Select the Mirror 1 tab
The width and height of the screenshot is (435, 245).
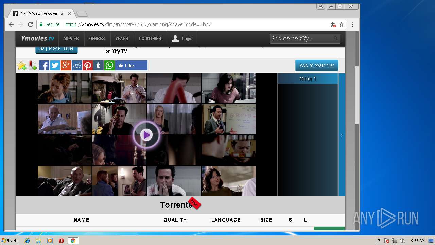[308, 79]
